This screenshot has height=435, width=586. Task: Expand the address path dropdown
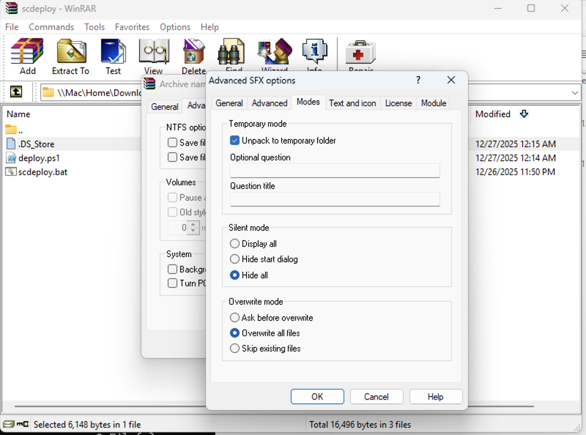click(575, 93)
